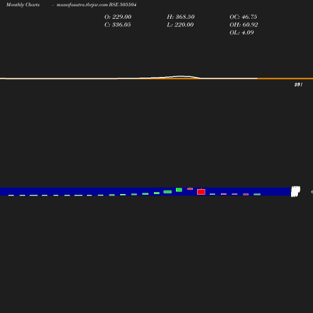Click the munafasutra BSE 505504 source label
This screenshot has height=313, width=313.
point(96,5)
